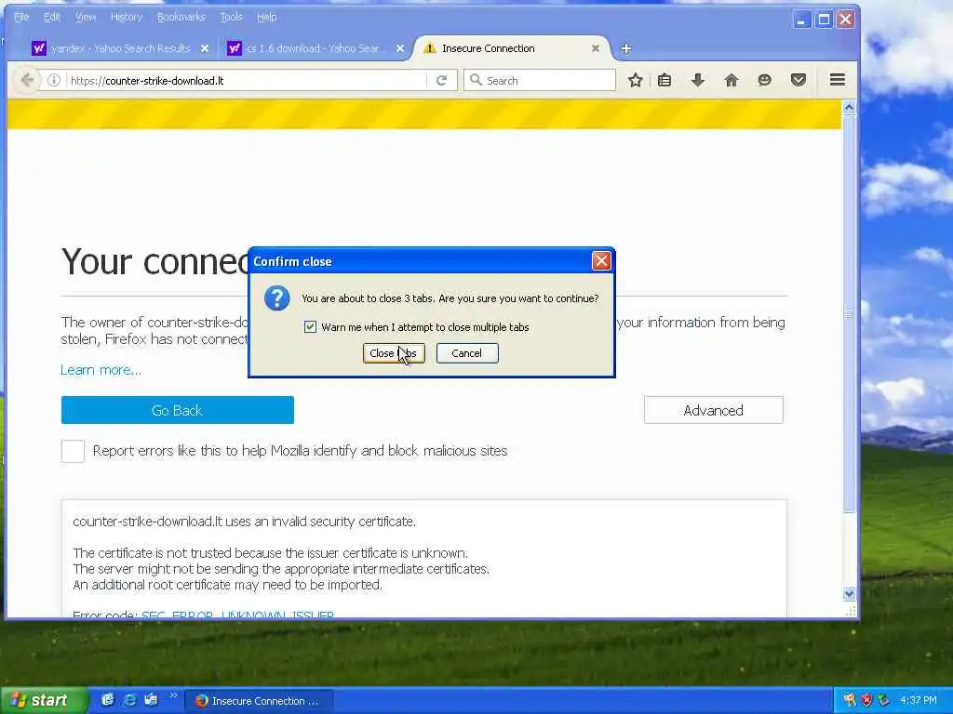
Task: Open the hamburger menu button
Action: [x=838, y=80]
